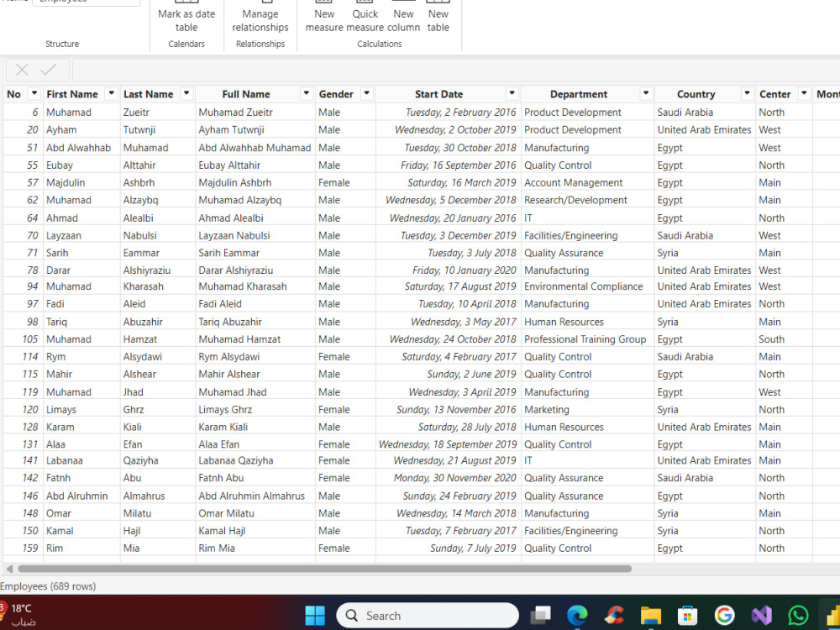Screen dimensions: 840x630
Task: Click 'Abd Alwahhab Muhamad' full name cell
Action: click(255, 148)
